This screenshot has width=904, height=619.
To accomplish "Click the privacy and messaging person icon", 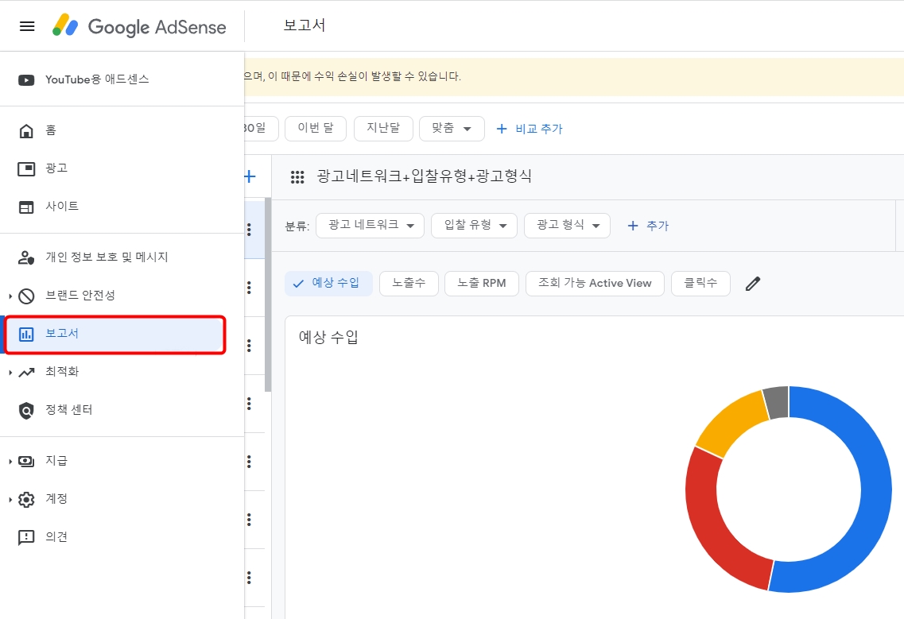I will point(26,257).
